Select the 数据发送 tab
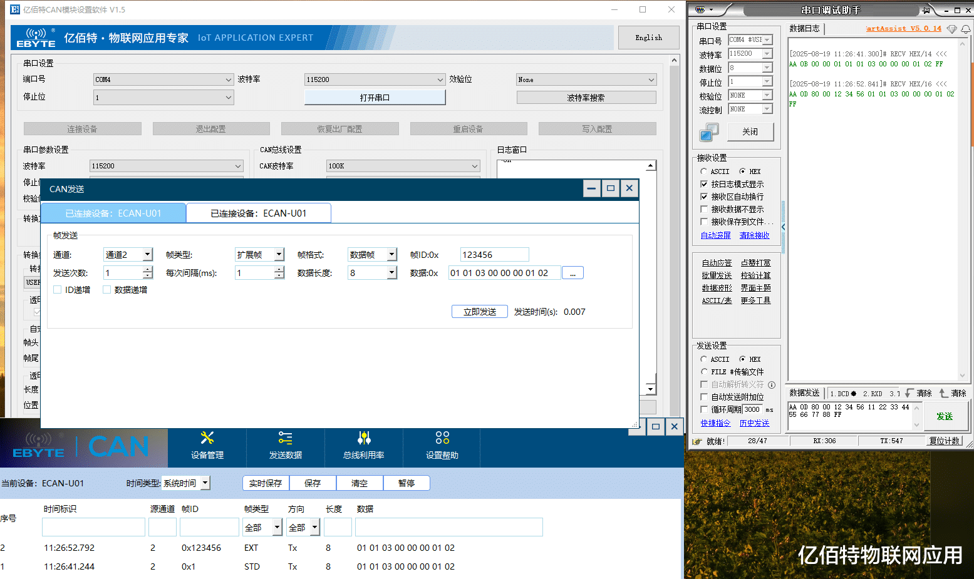This screenshot has height=579, width=974. click(x=805, y=393)
